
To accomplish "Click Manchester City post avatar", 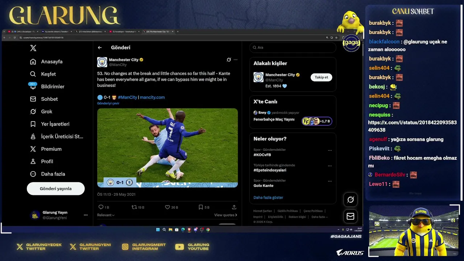I will click(102, 62).
